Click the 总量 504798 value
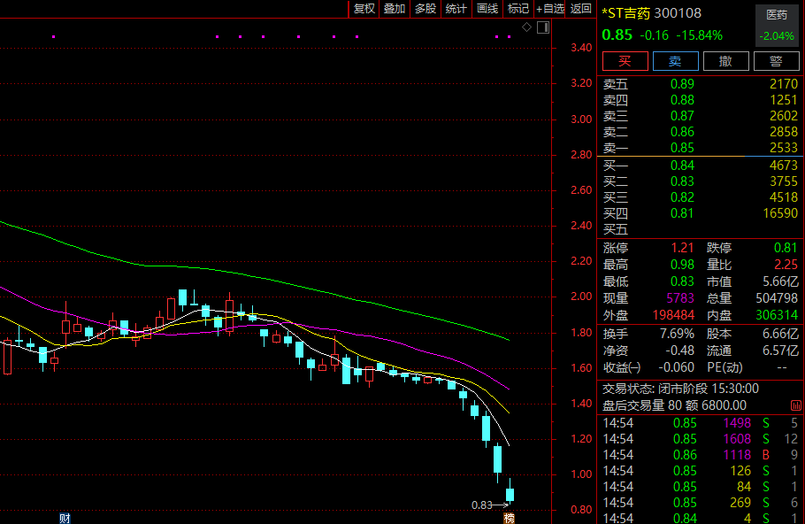 tap(777, 298)
